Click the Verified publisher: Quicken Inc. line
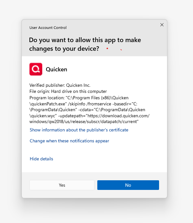Viewport: 193px width, 223px height. tap(60, 85)
